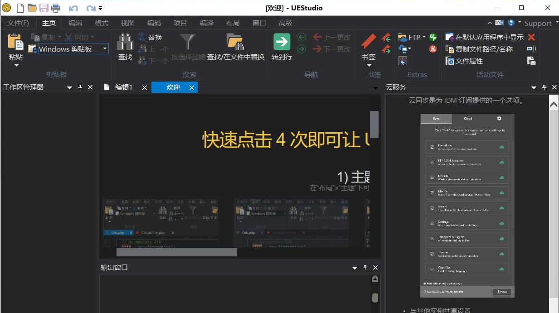Open the 云服务 panel options arrow
This screenshot has height=313, width=559.
point(534,87)
